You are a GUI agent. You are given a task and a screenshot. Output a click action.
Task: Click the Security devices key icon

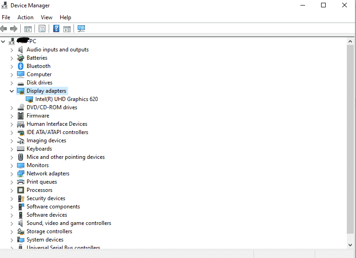pos(21,198)
